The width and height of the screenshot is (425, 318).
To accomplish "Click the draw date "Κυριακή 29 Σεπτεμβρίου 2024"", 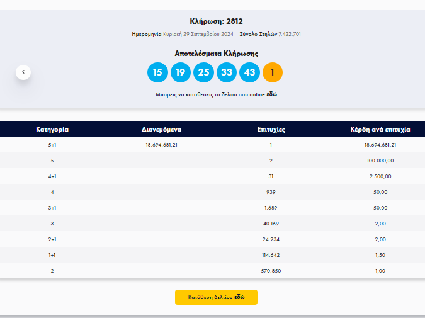I will 198,34.
